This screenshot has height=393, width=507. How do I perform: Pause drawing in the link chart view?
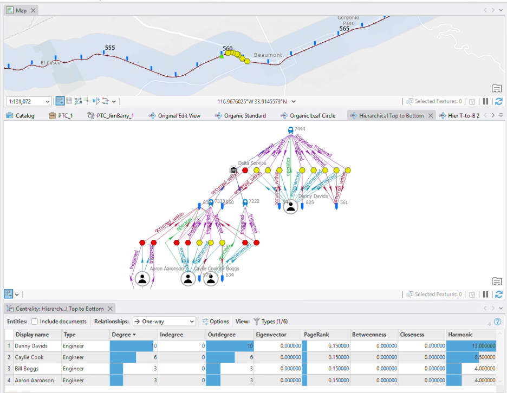pyautogui.click(x=486, y=294)
